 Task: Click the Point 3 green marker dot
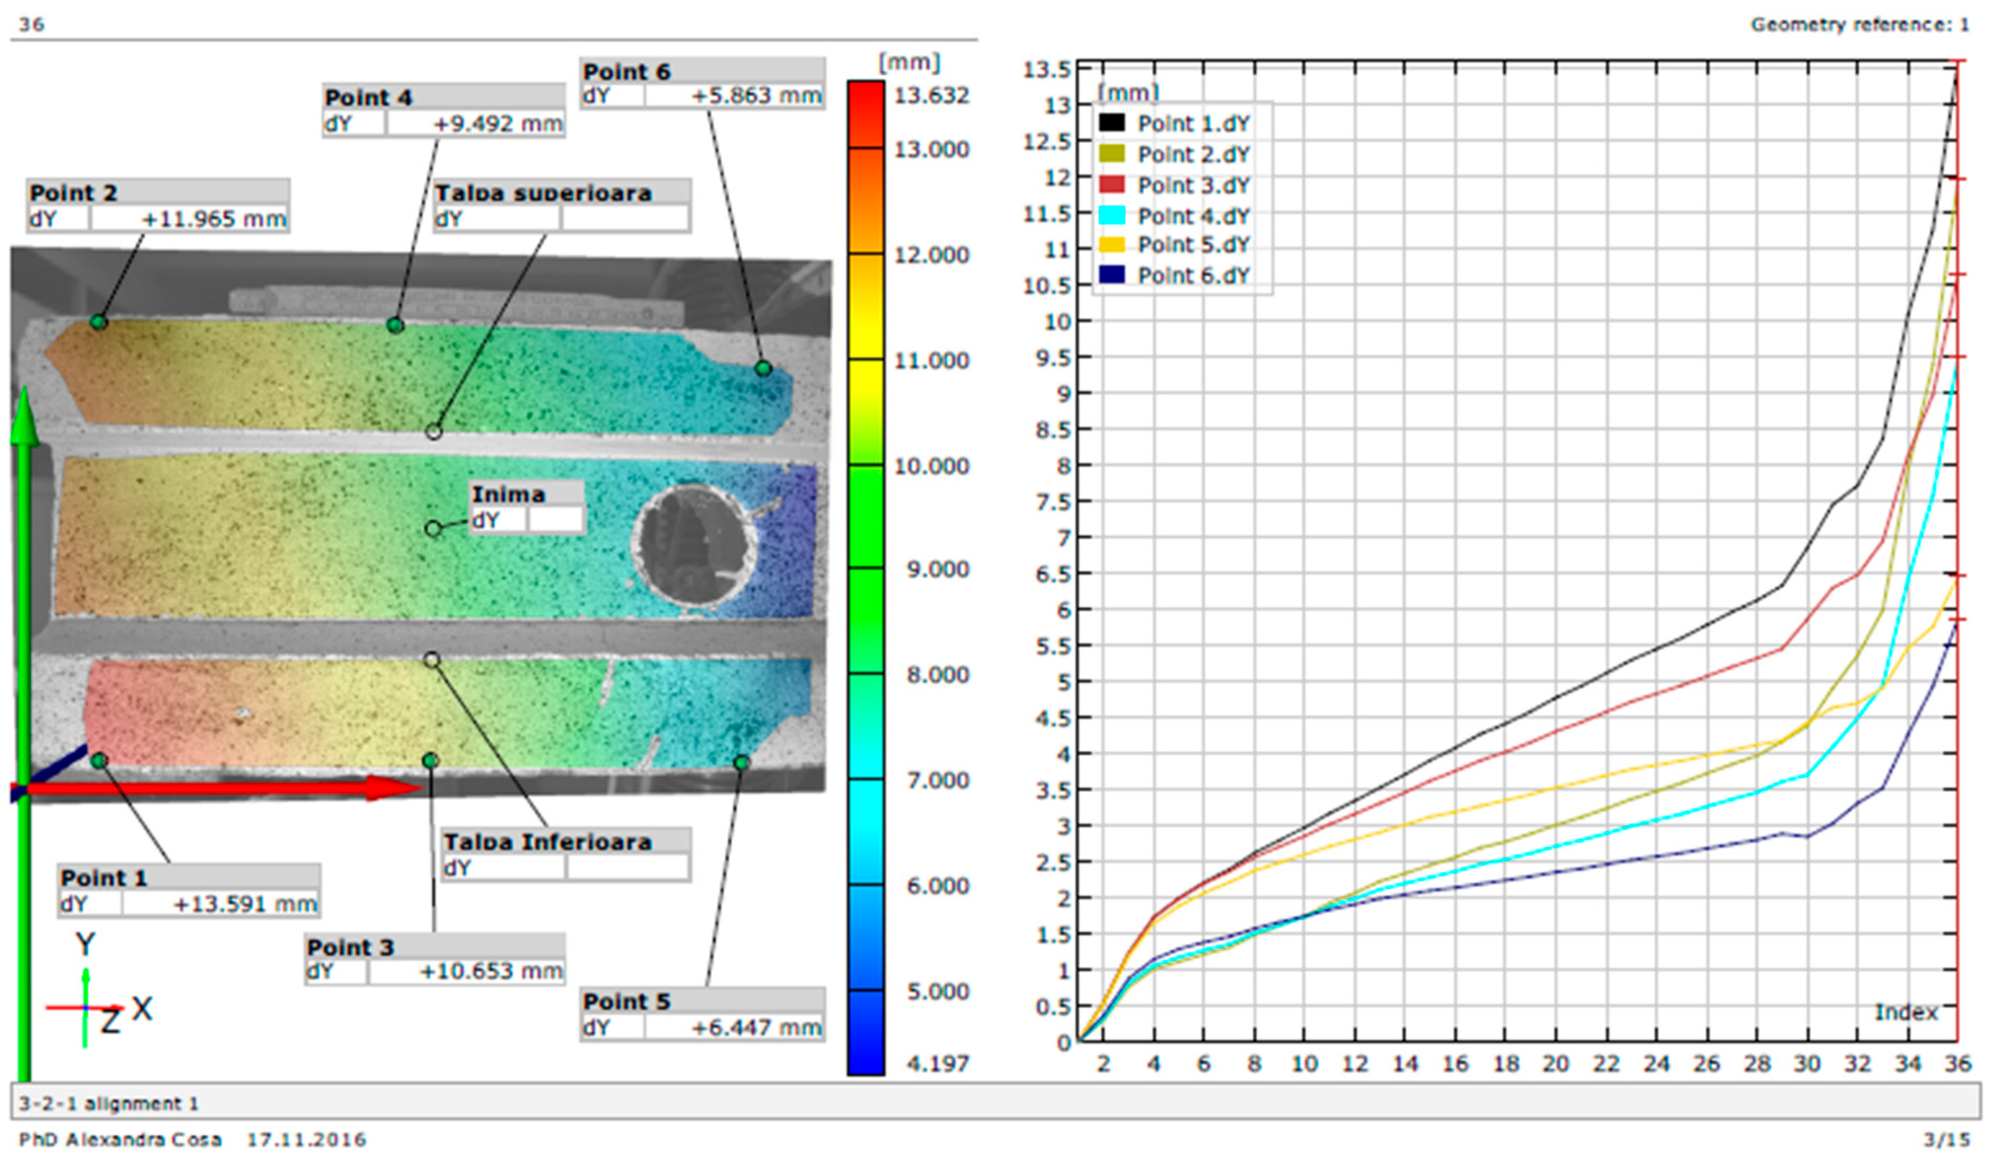point(430,761)
